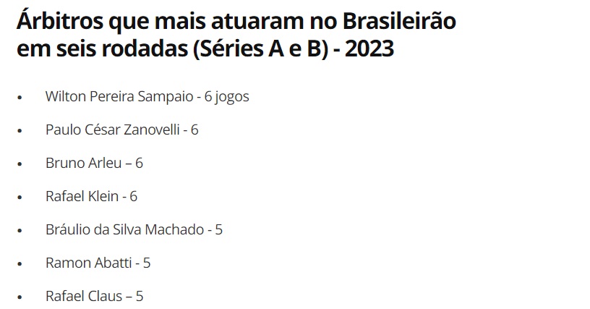
Task: Select the Ramon Abatti list entry
Action: (x=98, y=263)
